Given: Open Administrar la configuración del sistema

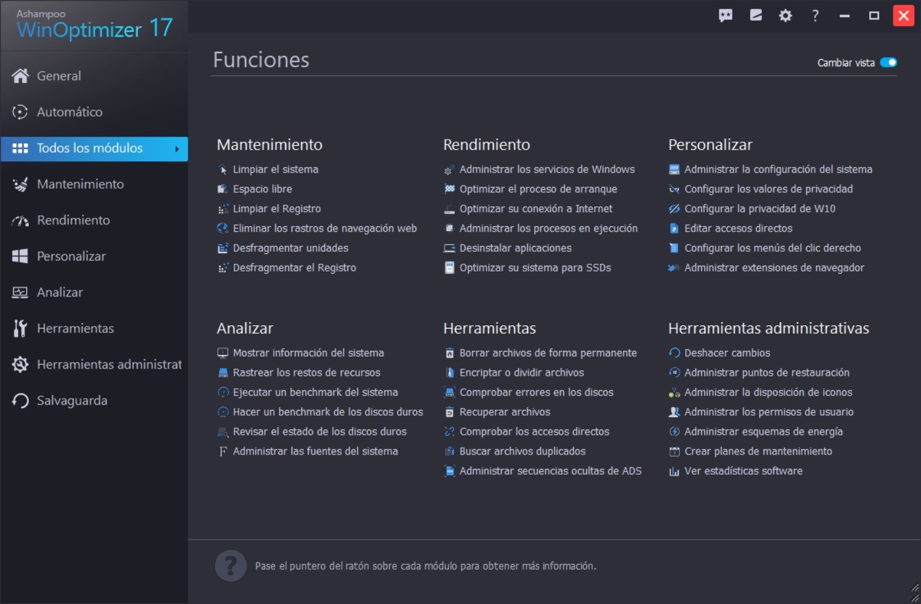Looking at the screenshot, I should [x=779, y=169].
